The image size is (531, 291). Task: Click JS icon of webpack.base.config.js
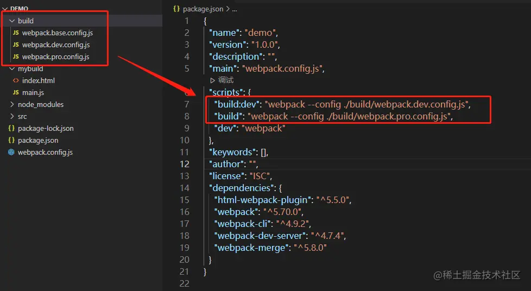click(16, 33)
